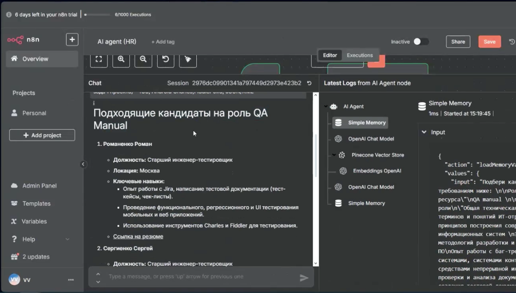The image size is (516, 293).
Task: Click Add tag next to the workflow title
Action: [163, 42]
